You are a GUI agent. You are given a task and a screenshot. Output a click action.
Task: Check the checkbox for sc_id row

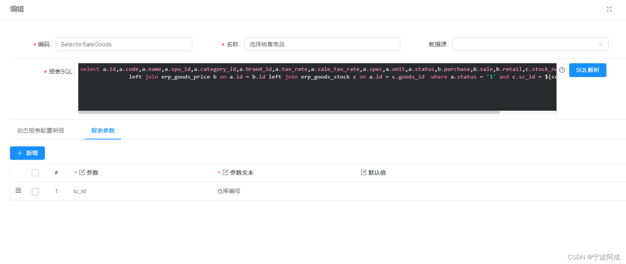(x=35, y=191)
